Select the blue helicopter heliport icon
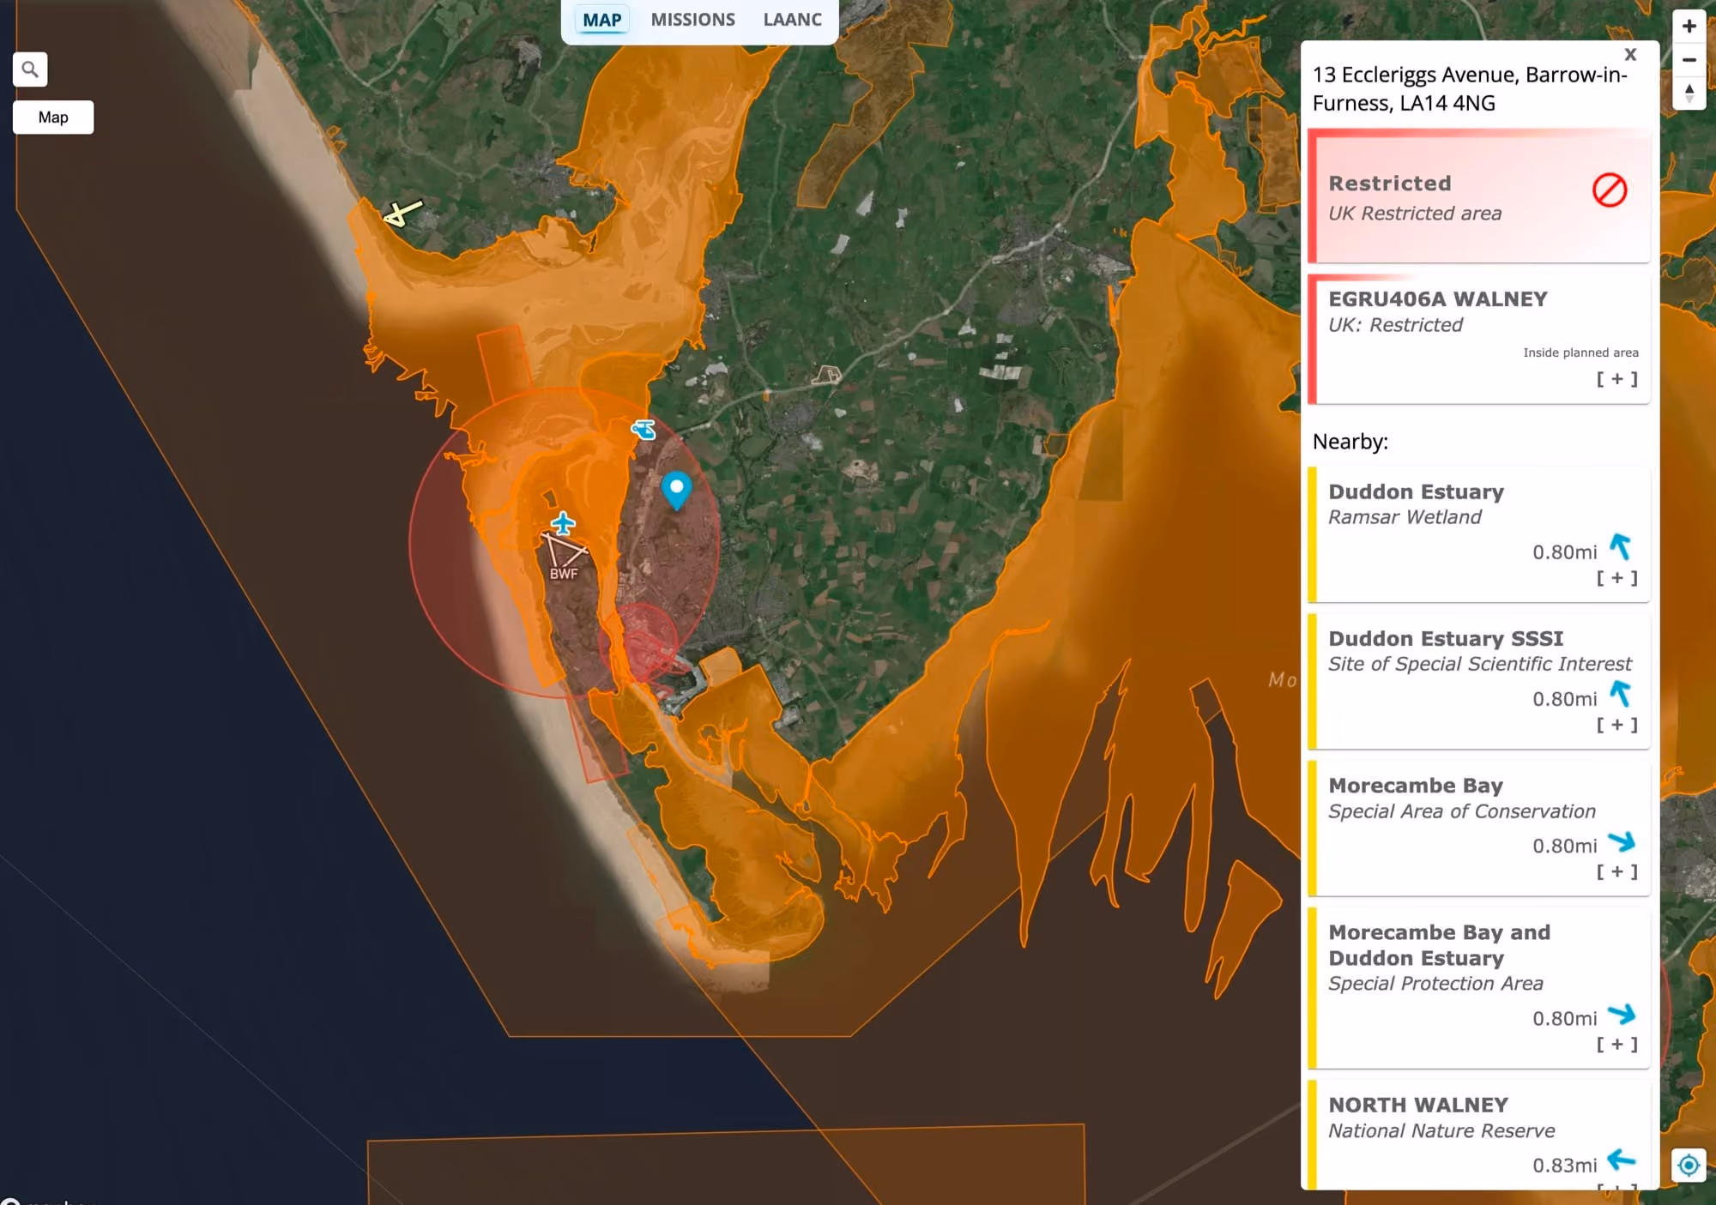The height and width of the screenshot is (1205, 1716). coord(643,429)
